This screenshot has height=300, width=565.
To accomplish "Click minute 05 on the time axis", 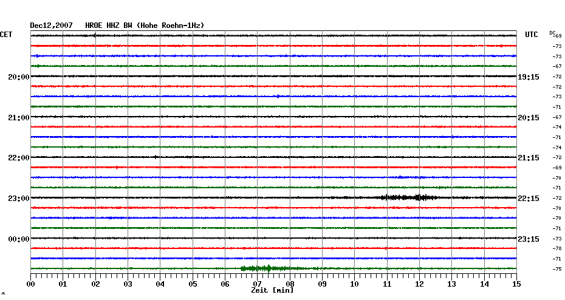I will pyautogui.click(x=193, y=284).
